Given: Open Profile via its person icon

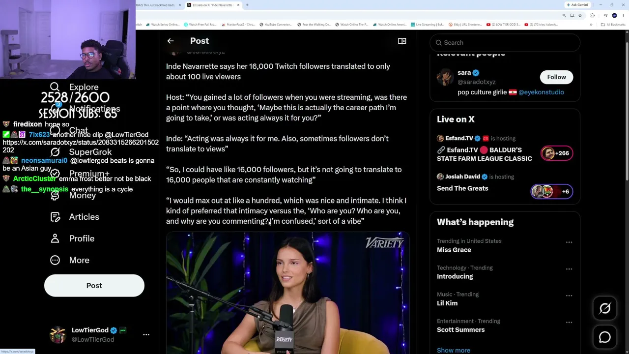Looking at the screenshot, I should (55, 238).
